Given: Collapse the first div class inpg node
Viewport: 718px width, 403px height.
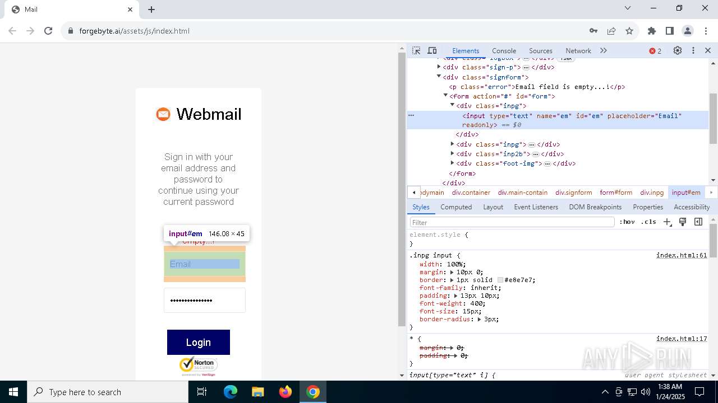Looking at the screenshot, I should [x=452, y=105].
